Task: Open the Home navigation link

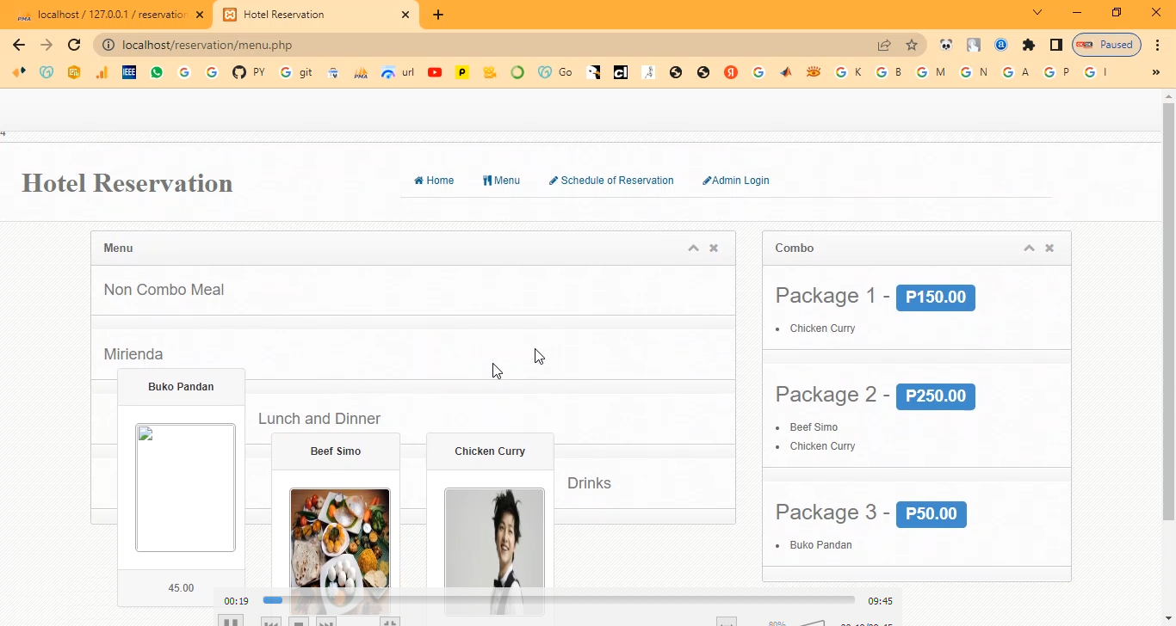Action: point(434,181)
